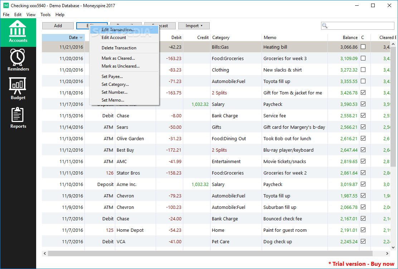
Task: Open the Accounts section in sidebar
Action: (x=18, y=32)
